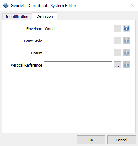
Task: Select the Definition tab
Action: [45, 16]
